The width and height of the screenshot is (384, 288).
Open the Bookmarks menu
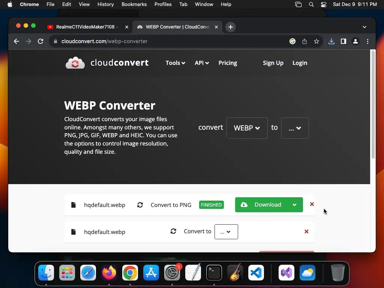(134, 4)
